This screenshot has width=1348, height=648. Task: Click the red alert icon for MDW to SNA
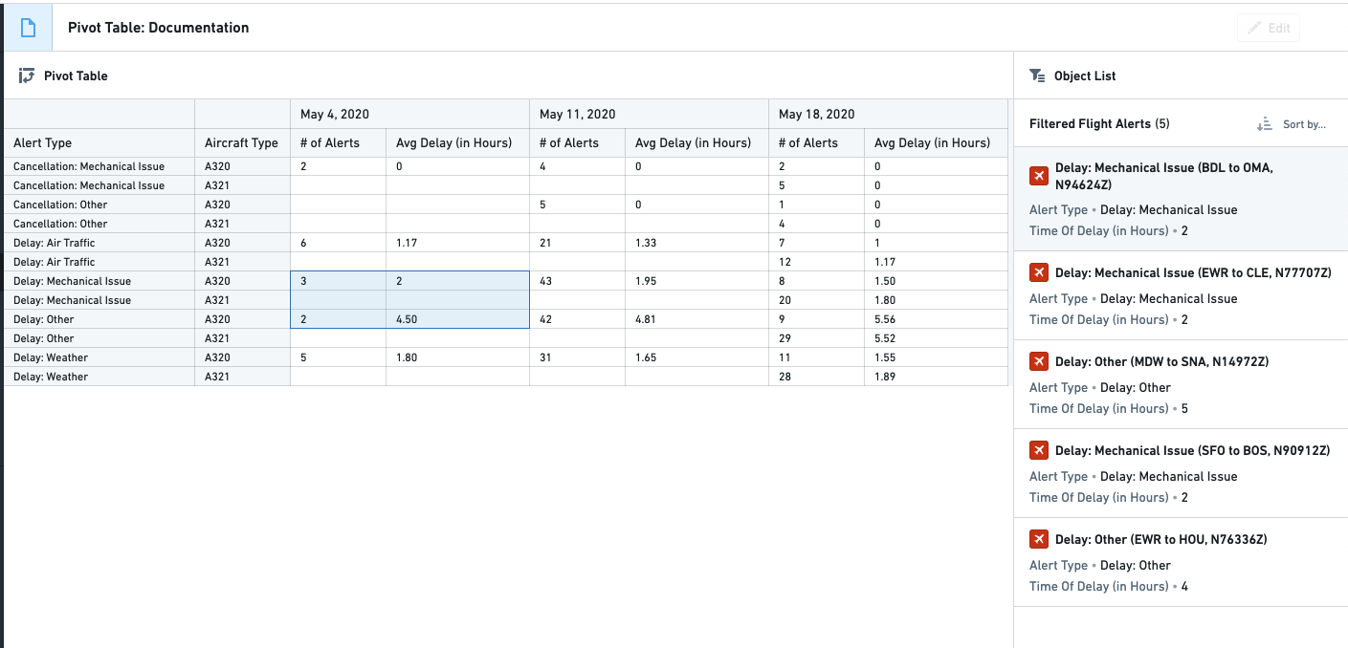click(1039, 361)
